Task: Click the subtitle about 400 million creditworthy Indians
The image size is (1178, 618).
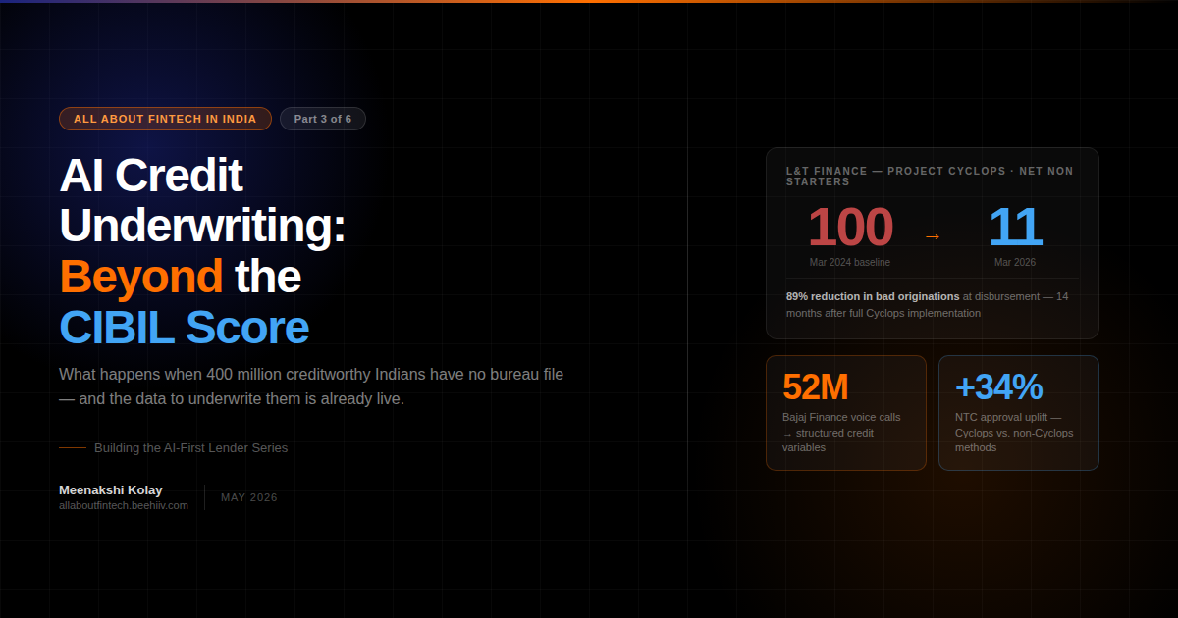Action: (x=311, y=386)
